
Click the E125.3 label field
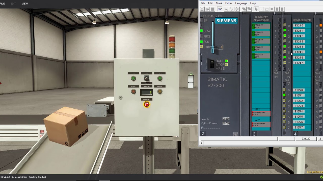299,106
